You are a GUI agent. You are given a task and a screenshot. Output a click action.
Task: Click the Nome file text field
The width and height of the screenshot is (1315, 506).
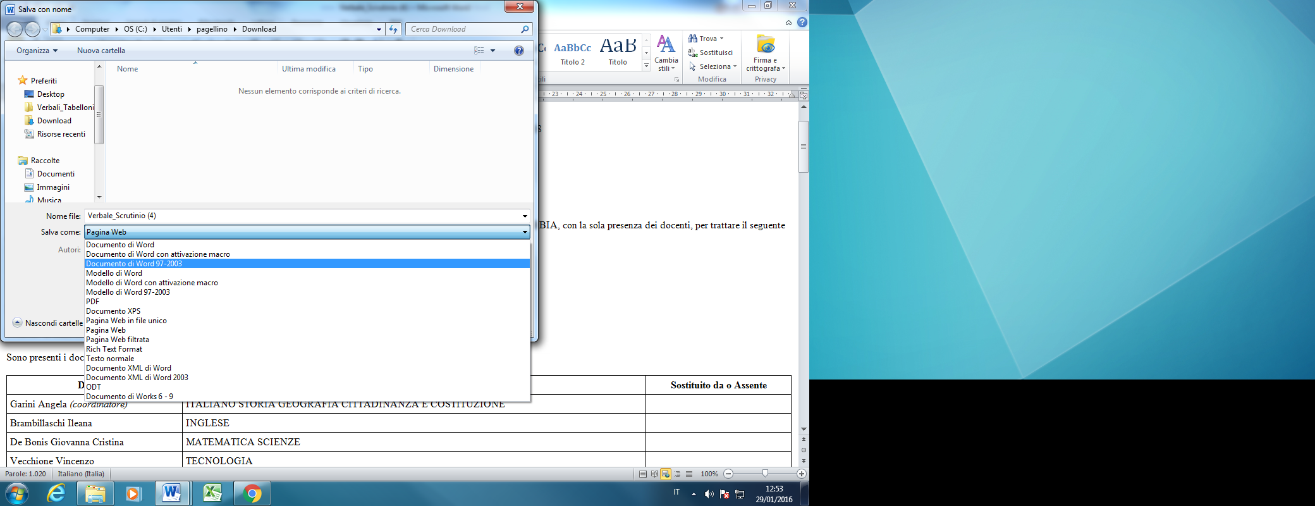coord(303,216)
